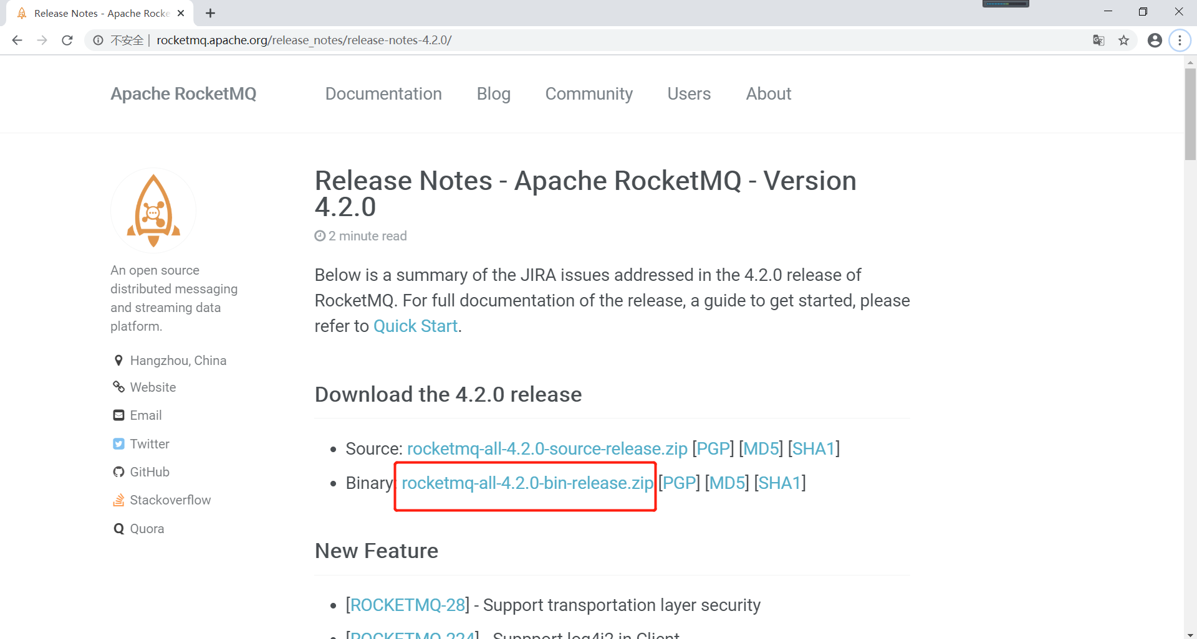Open the RocketMQ Twitter profile icon
The height and width of the screenshot is (639, 1197).
pos(118,443)
